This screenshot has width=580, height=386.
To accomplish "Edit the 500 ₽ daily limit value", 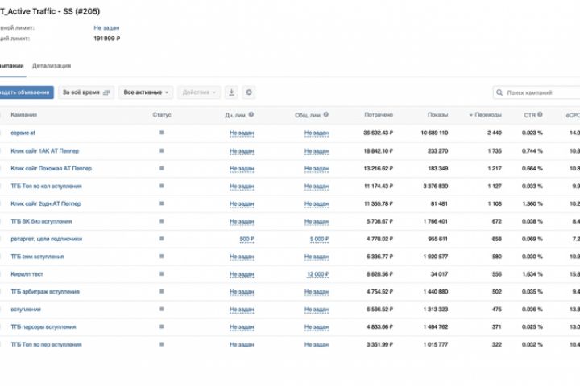I will coord(246,239).
